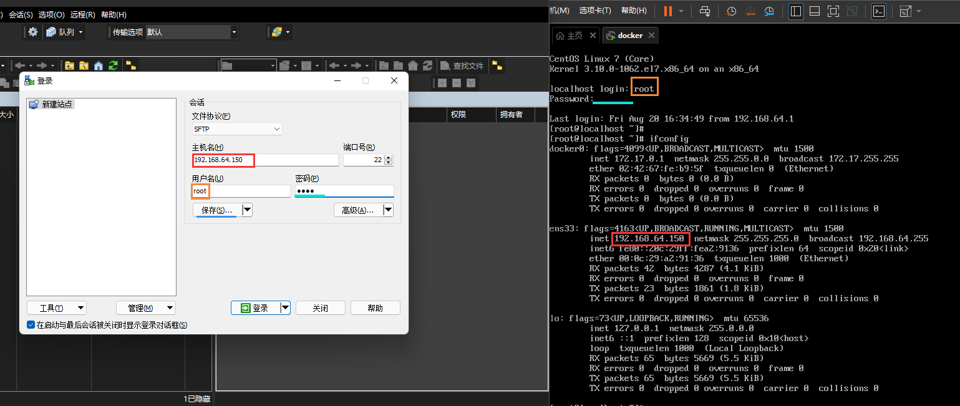Increase 端口号 with up stepper arrow
Screen dimensions: 960x406
click(x=389, y=157)
